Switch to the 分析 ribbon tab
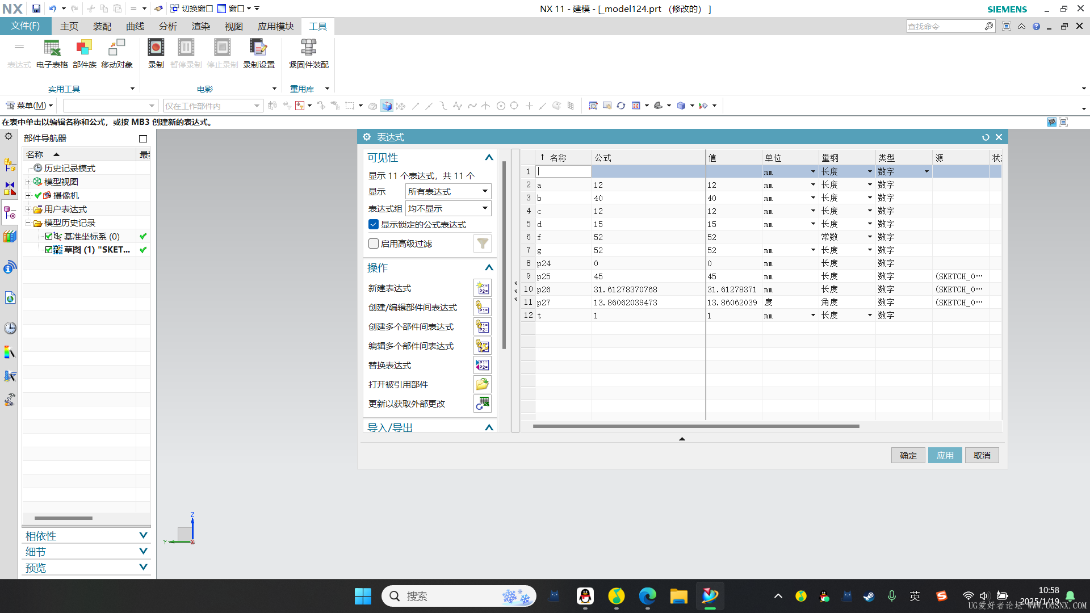 [168, 26]
